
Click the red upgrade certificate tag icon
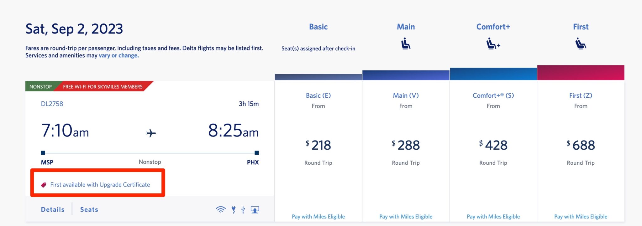[x=44, y=184]
